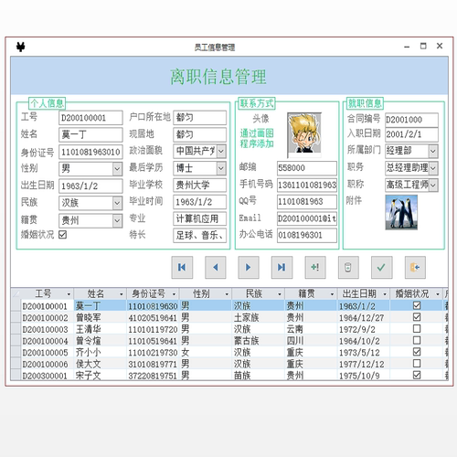Add a new record

[315, 267]
